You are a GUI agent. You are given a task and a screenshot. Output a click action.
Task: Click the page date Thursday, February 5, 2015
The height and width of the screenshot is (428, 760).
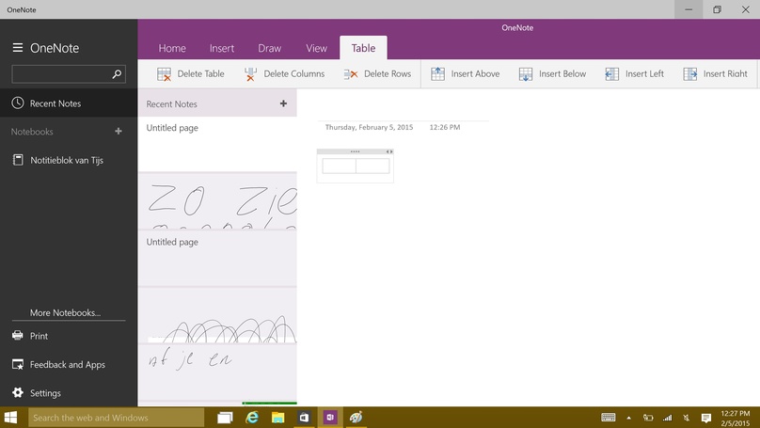click(369, 127)
